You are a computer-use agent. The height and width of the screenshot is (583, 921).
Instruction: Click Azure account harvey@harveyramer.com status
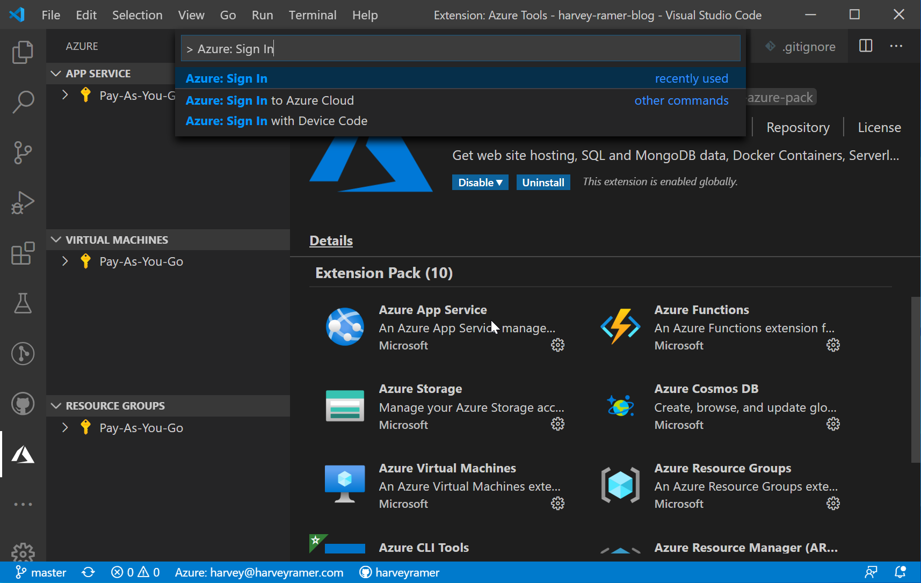pyautogui.click(x=259, y=572)
